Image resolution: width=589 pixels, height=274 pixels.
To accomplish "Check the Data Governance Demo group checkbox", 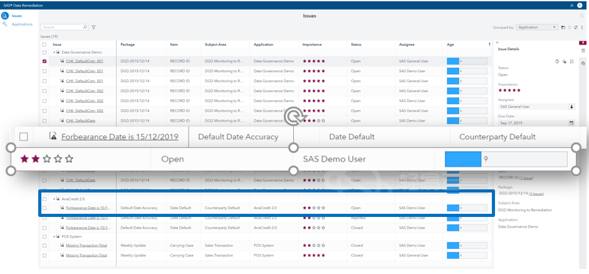I will click(44, 53).
